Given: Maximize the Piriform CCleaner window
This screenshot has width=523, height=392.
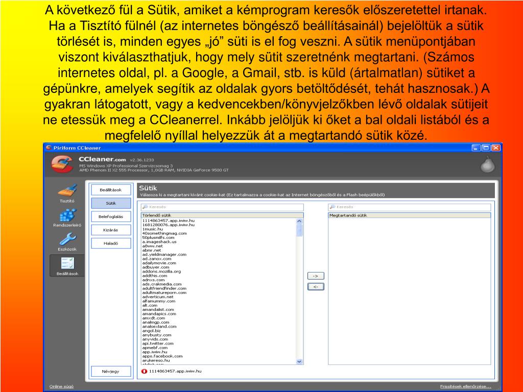Looking at the screenshot, I should [486, 148].
